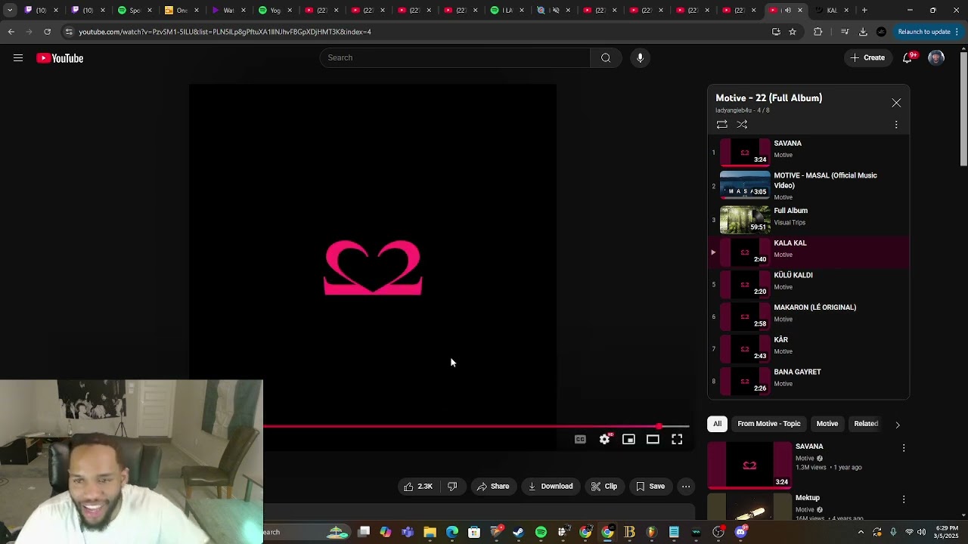Open more actions ellipsis below the video

tap(686, 487)
